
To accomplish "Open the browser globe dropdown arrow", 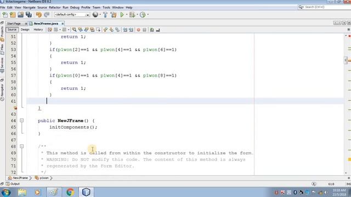I will [100, 15].
